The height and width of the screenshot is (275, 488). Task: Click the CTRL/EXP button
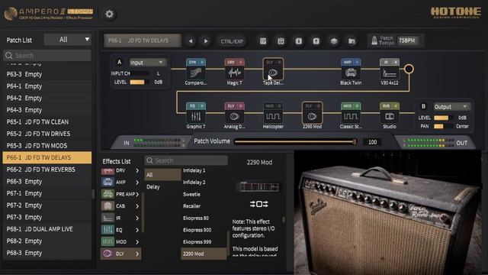point(232,41)
